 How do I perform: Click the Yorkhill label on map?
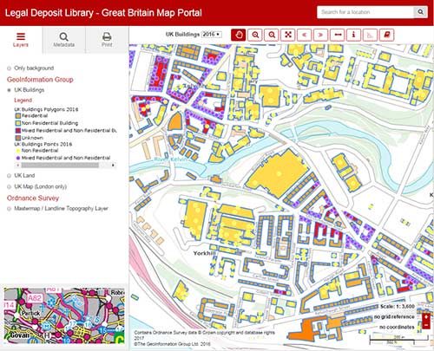click(204, 253)
